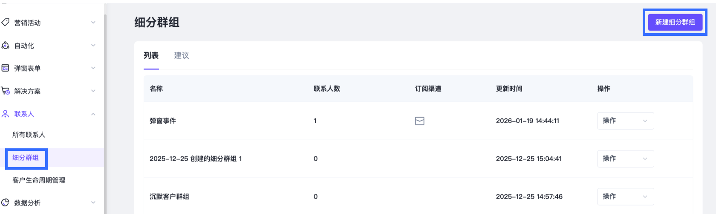
Task: Go to 客户生命周期管理 page
Action: (39, 180)
